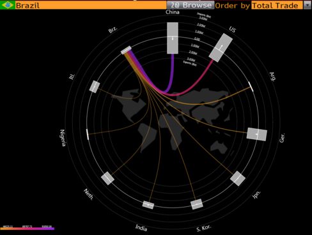Click the Argentina marker on the ring
This screenshot has width=312, height=235.
[251, 86]
